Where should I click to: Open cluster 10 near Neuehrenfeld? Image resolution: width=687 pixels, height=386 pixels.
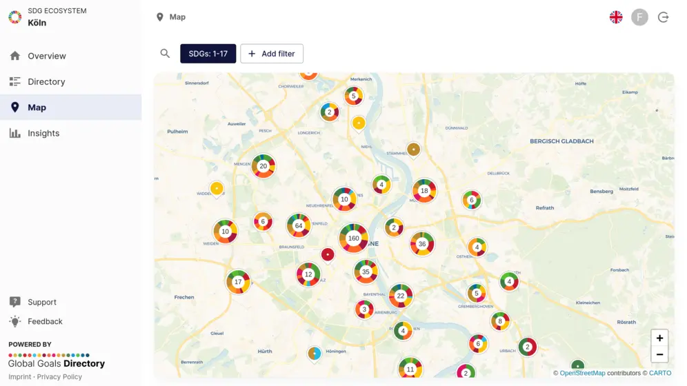[344, 199]
